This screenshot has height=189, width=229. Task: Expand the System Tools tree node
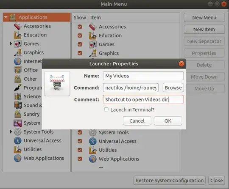[x=11, y=131]
